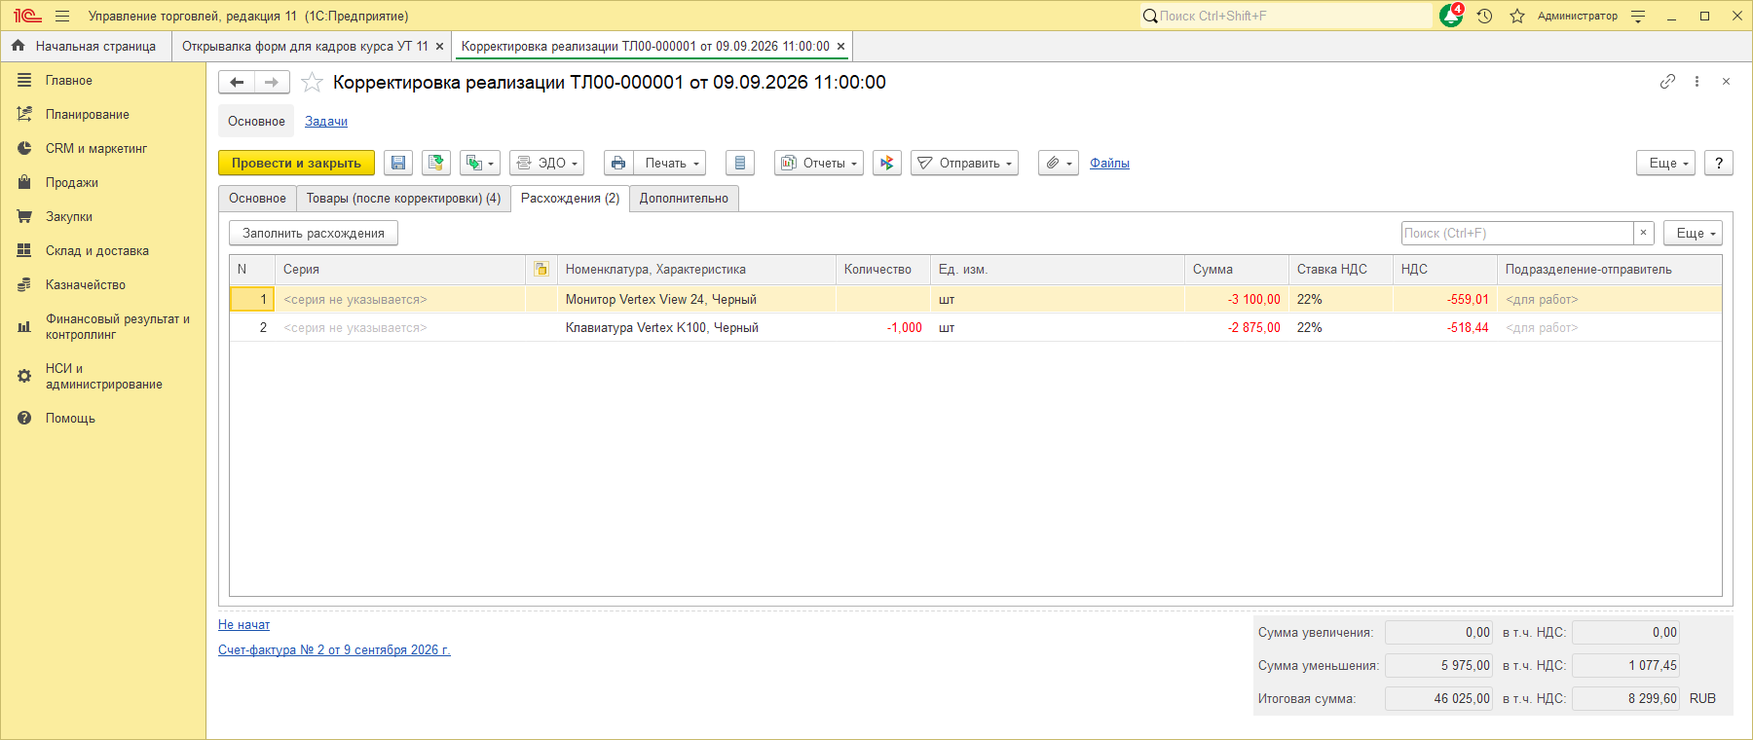Focus the table search field

(x=1516, y=233)
